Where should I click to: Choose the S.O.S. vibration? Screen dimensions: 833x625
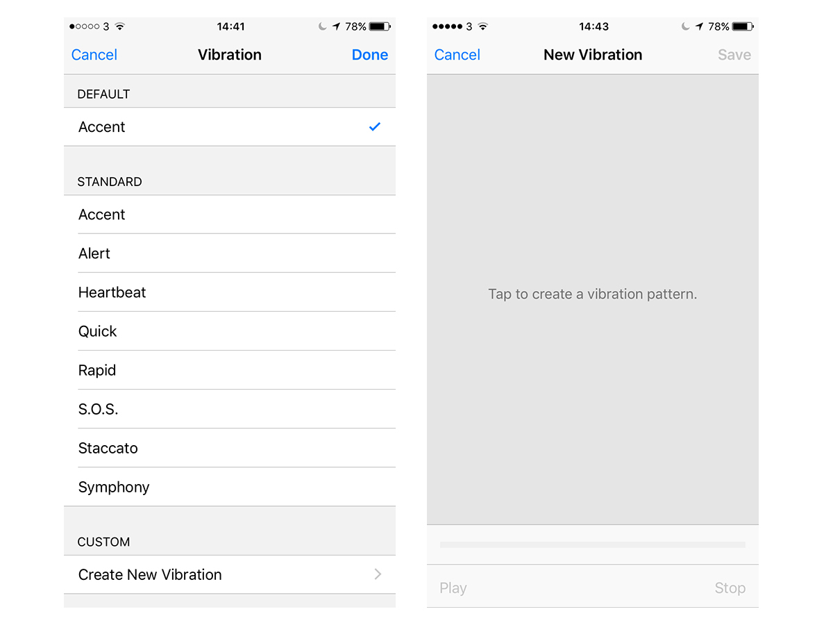230,409
